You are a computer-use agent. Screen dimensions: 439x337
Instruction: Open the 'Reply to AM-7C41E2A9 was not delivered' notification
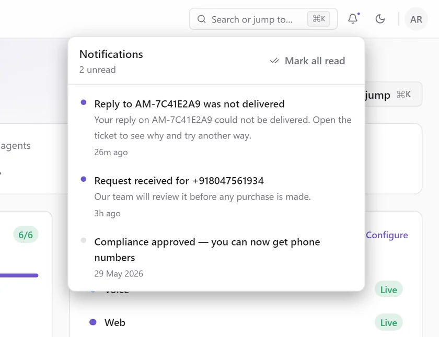[216, 127]
